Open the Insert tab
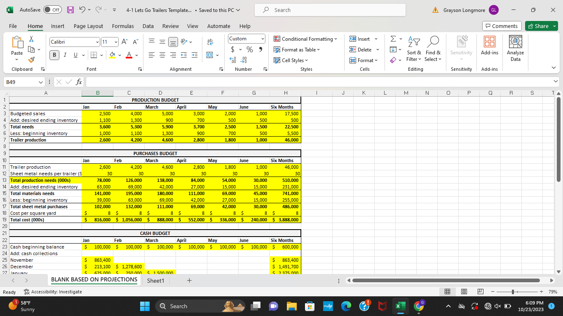 click(58, 26)
